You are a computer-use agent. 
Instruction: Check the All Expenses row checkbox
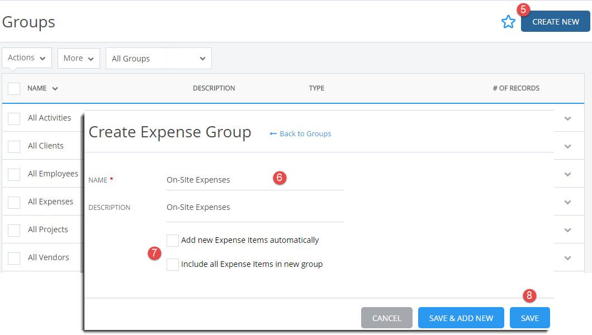(x=13, y=202)
